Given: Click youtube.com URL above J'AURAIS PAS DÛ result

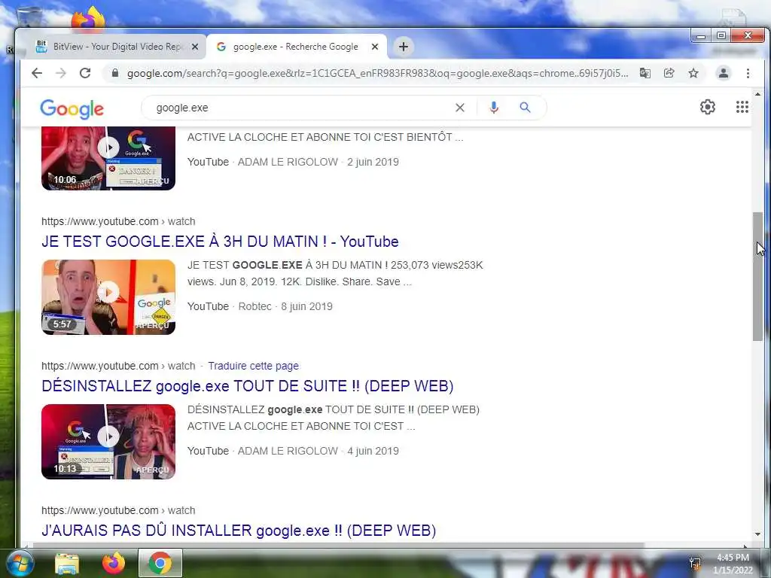Looking at the screenshot, I should tap(118, 511).
